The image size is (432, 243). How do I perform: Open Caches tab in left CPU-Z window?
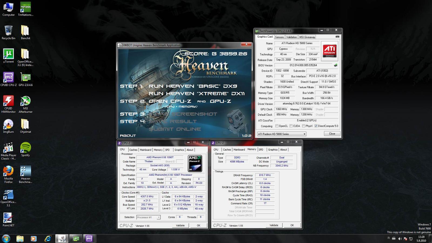133,150
